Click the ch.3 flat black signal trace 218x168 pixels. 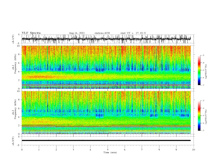(x=106, y=141)
